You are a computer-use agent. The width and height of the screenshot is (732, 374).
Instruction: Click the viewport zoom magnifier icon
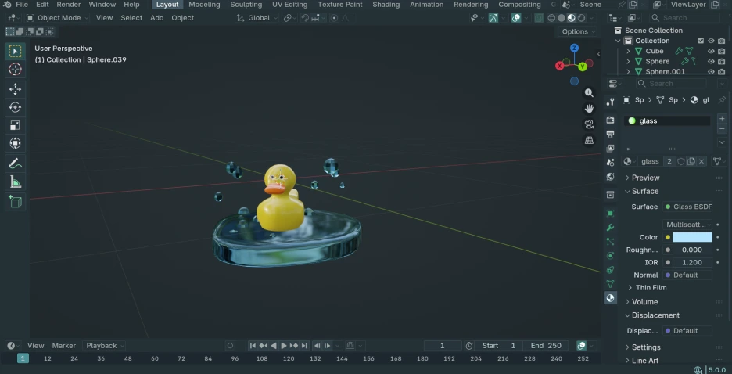(589, 93)
